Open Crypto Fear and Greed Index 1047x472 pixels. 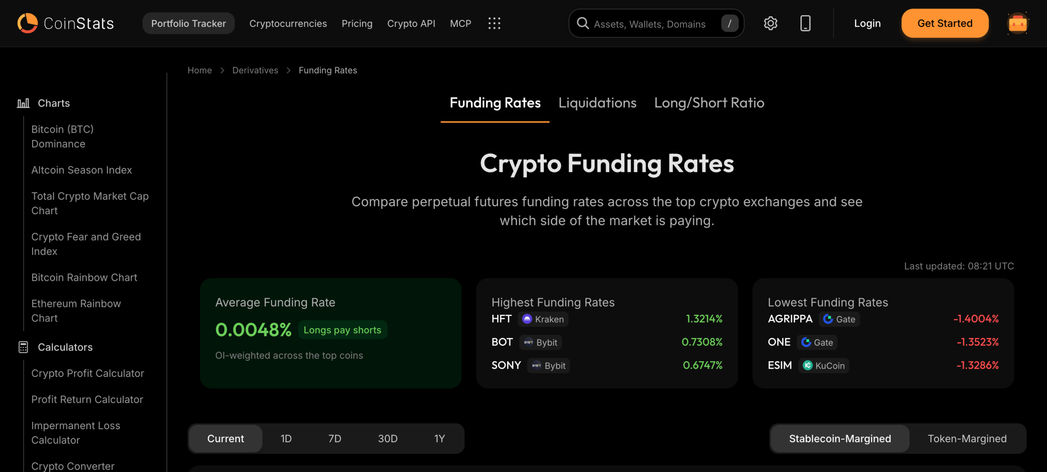(86, 244)
